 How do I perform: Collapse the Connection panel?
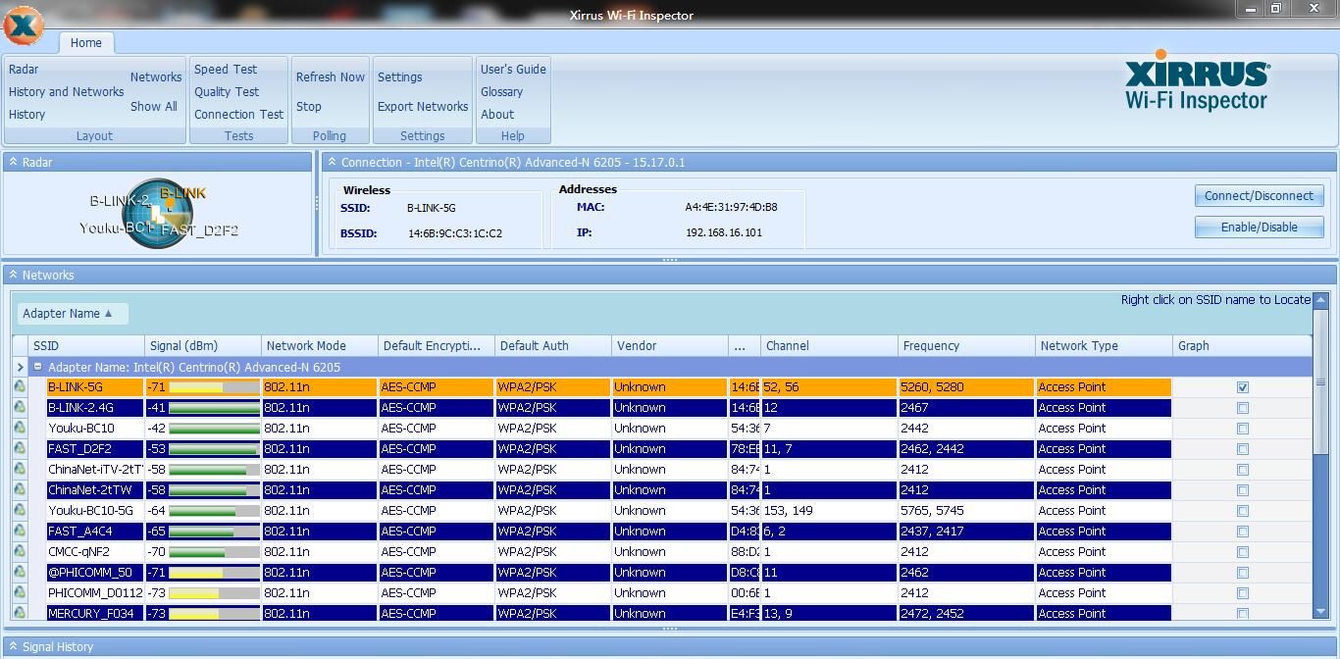tap(333, 162)
